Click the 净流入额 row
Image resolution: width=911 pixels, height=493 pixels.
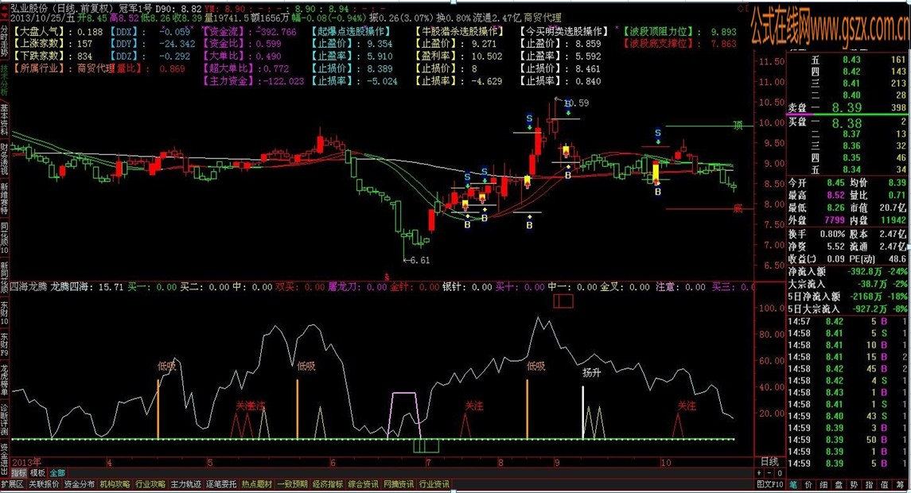coord(847,271)
